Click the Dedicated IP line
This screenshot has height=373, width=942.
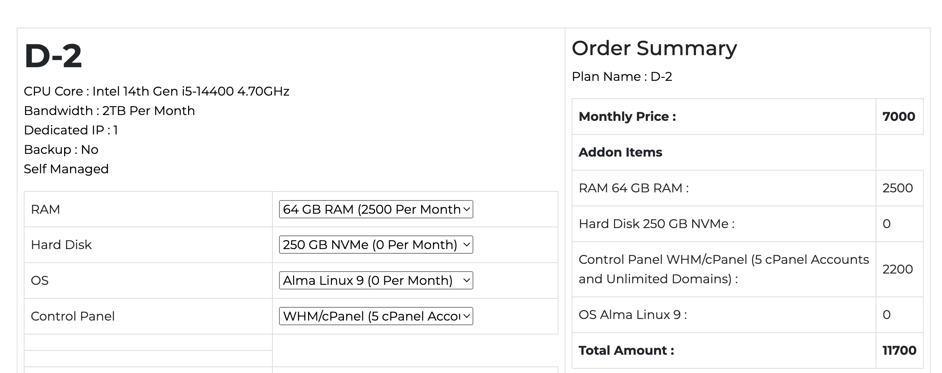click(71, 130)
